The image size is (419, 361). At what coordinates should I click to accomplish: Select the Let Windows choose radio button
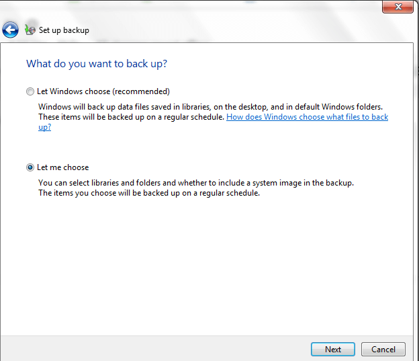click(x=30, y=91)
